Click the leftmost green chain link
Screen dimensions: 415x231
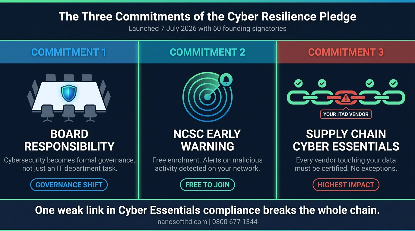tap(298, 98)
